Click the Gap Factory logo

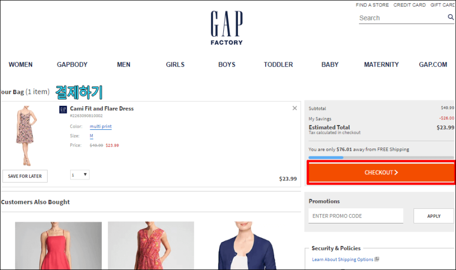[x=227, y=28]
